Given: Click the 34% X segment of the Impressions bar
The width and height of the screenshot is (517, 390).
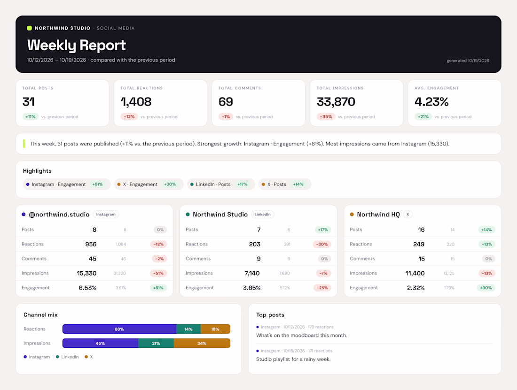Looking at the screenshot, I should coord(202,343).
